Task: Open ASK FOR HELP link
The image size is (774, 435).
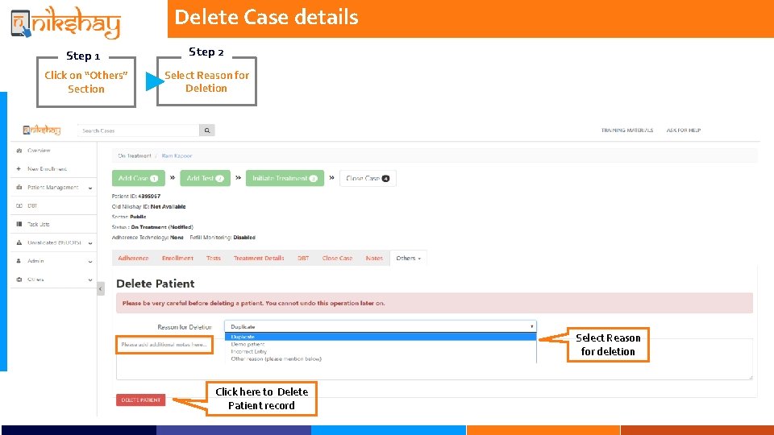Action: 683,130
